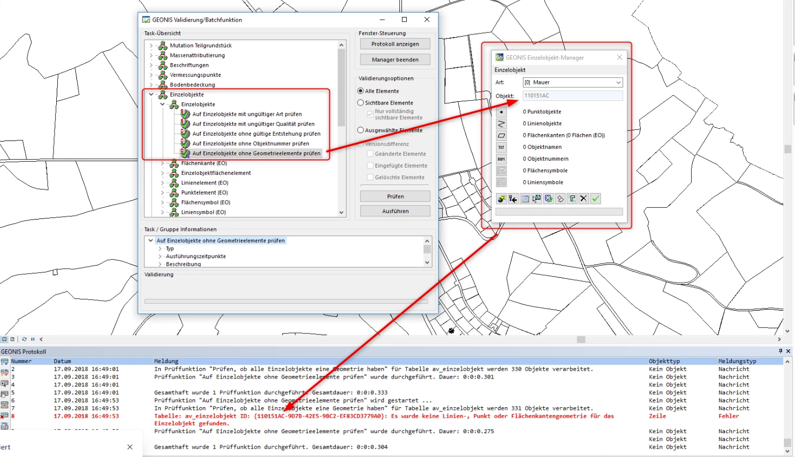The image size is (795, 457).
Task: Click the zoom-to-message icon in Protokoll side toolbar
Action: click(4, 383)
